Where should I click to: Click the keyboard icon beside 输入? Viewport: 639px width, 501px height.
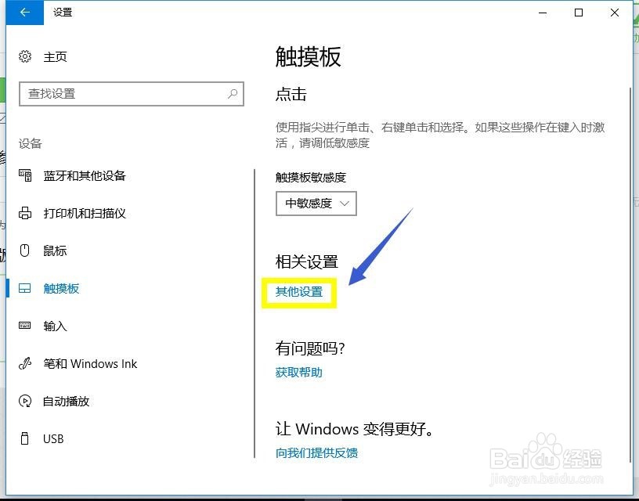(24, 326)
